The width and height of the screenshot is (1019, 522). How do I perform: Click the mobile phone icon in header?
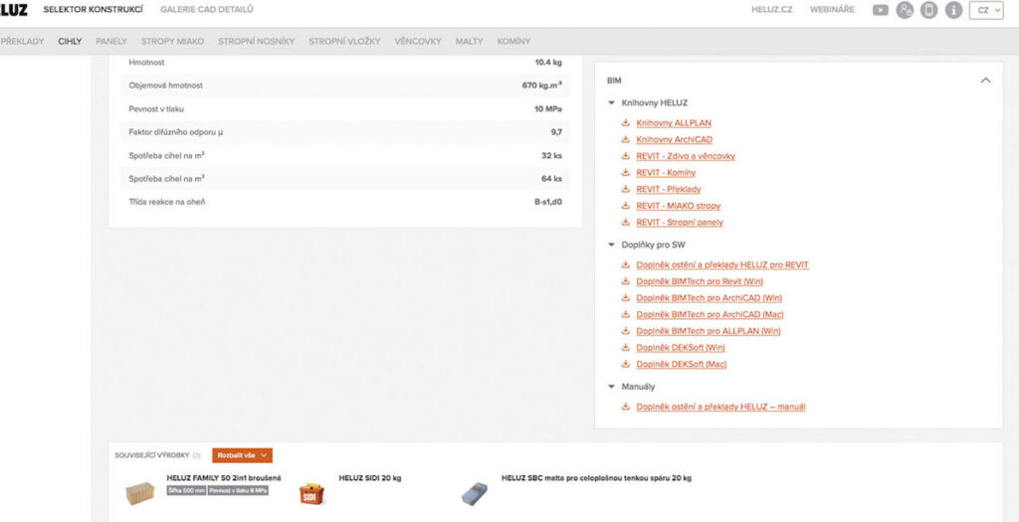(928, 10)
